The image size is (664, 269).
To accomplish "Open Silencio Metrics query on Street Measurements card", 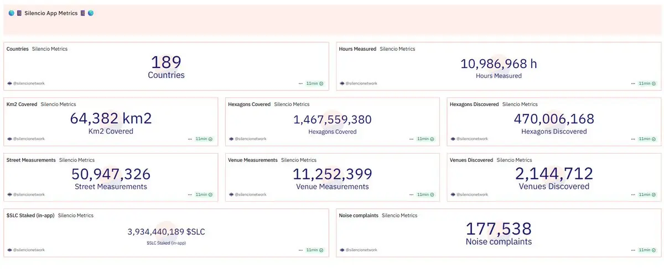I will coord(77,160).
